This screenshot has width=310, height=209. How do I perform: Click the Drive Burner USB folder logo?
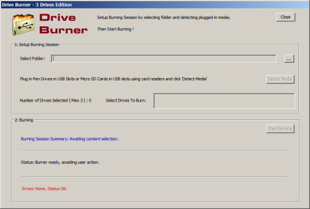(24, 25)
